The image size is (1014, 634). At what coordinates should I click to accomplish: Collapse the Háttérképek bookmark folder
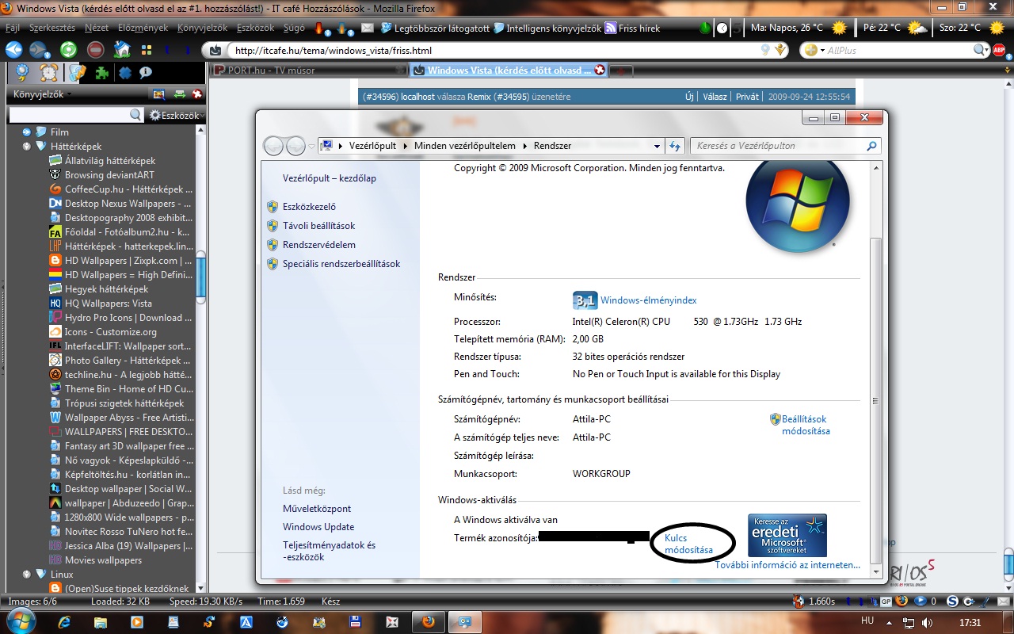[28, 147]
